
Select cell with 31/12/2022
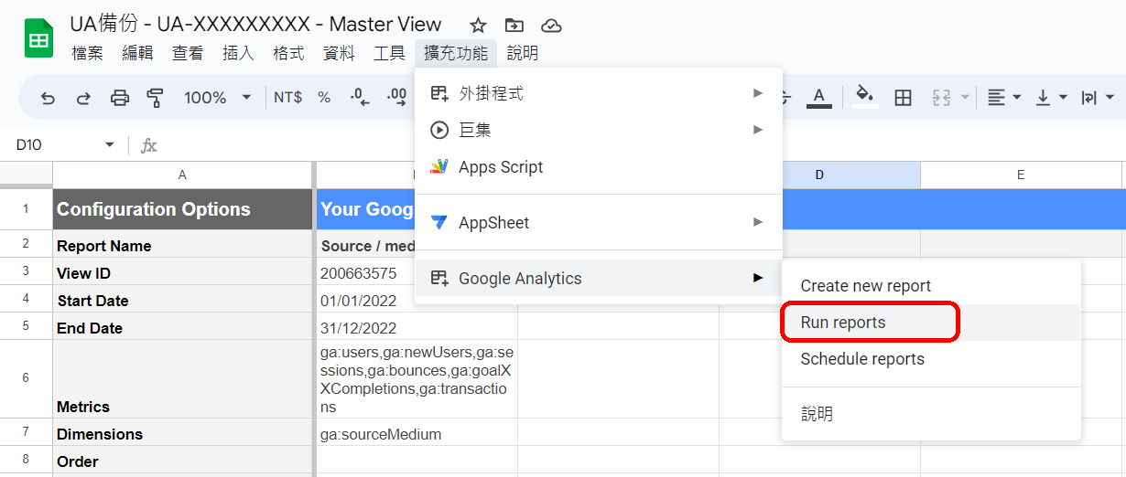[x=417, y=326]
